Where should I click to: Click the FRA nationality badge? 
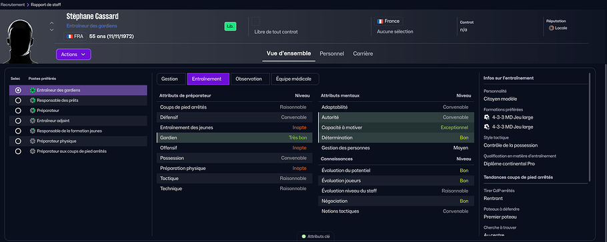pos(75,37)
